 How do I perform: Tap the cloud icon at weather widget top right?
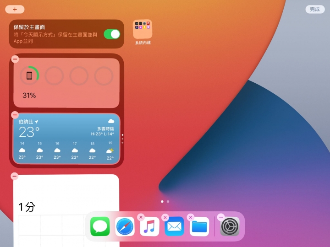[x=111, y=121]
